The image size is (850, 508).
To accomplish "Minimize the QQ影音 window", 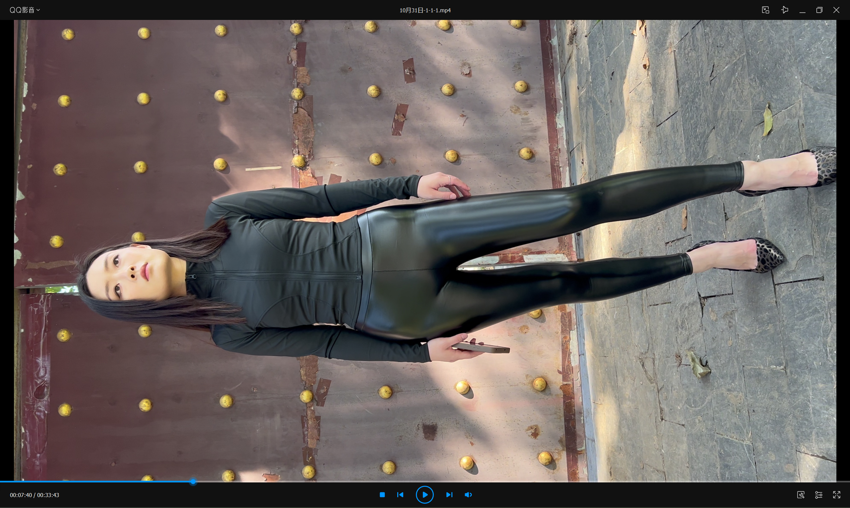I will point(803,10).
